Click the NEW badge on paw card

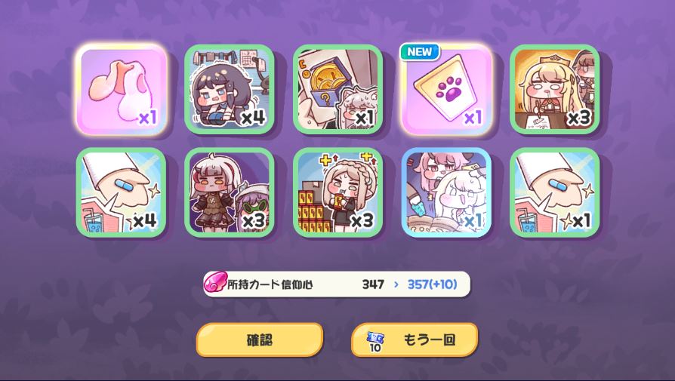[420, 51]
